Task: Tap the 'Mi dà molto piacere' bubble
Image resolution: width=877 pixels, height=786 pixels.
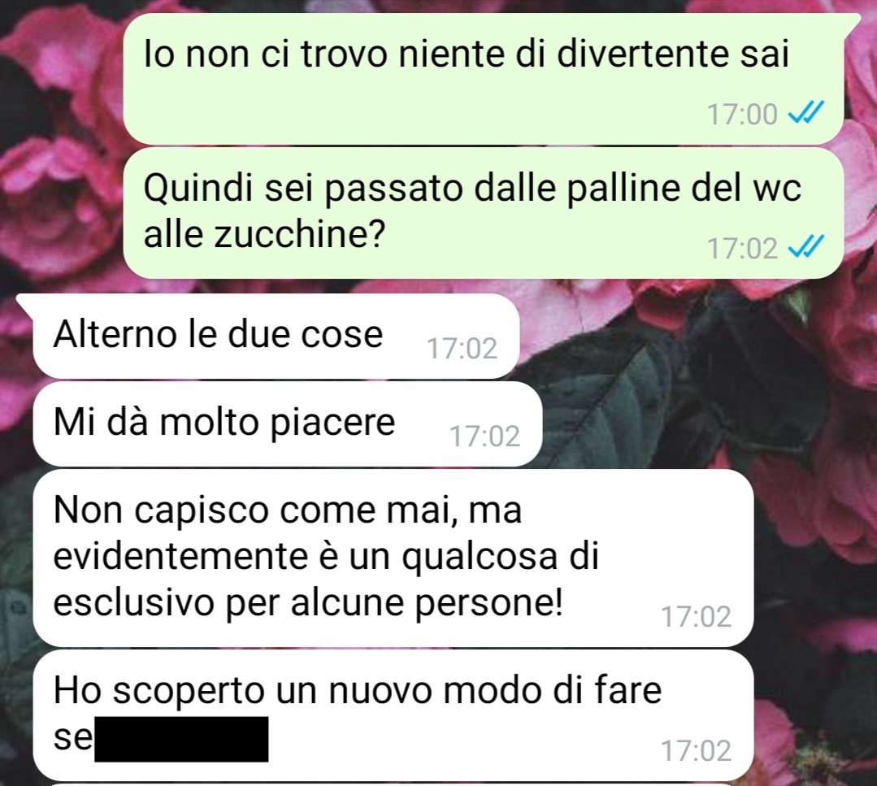Action: [x=288, y=424]
